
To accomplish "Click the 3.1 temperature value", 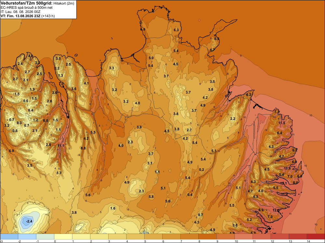I will tap(149, 163).
